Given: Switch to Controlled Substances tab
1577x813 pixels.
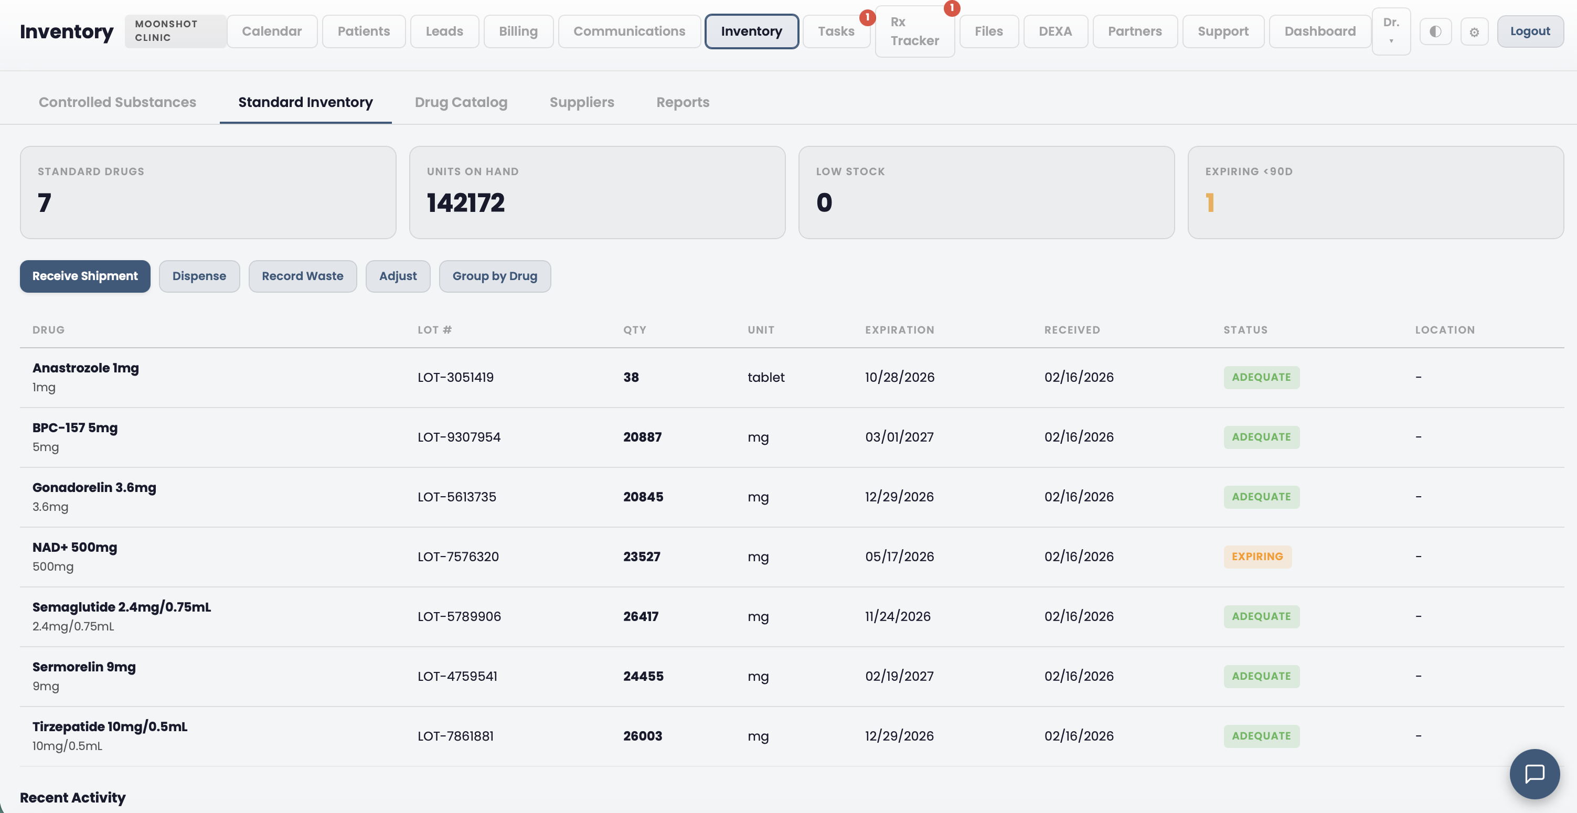Looking at the screenshot, I should 117,102.
